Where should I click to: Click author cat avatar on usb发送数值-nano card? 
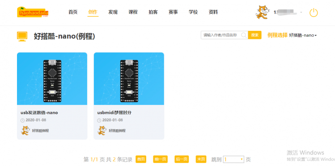point(25,130)
